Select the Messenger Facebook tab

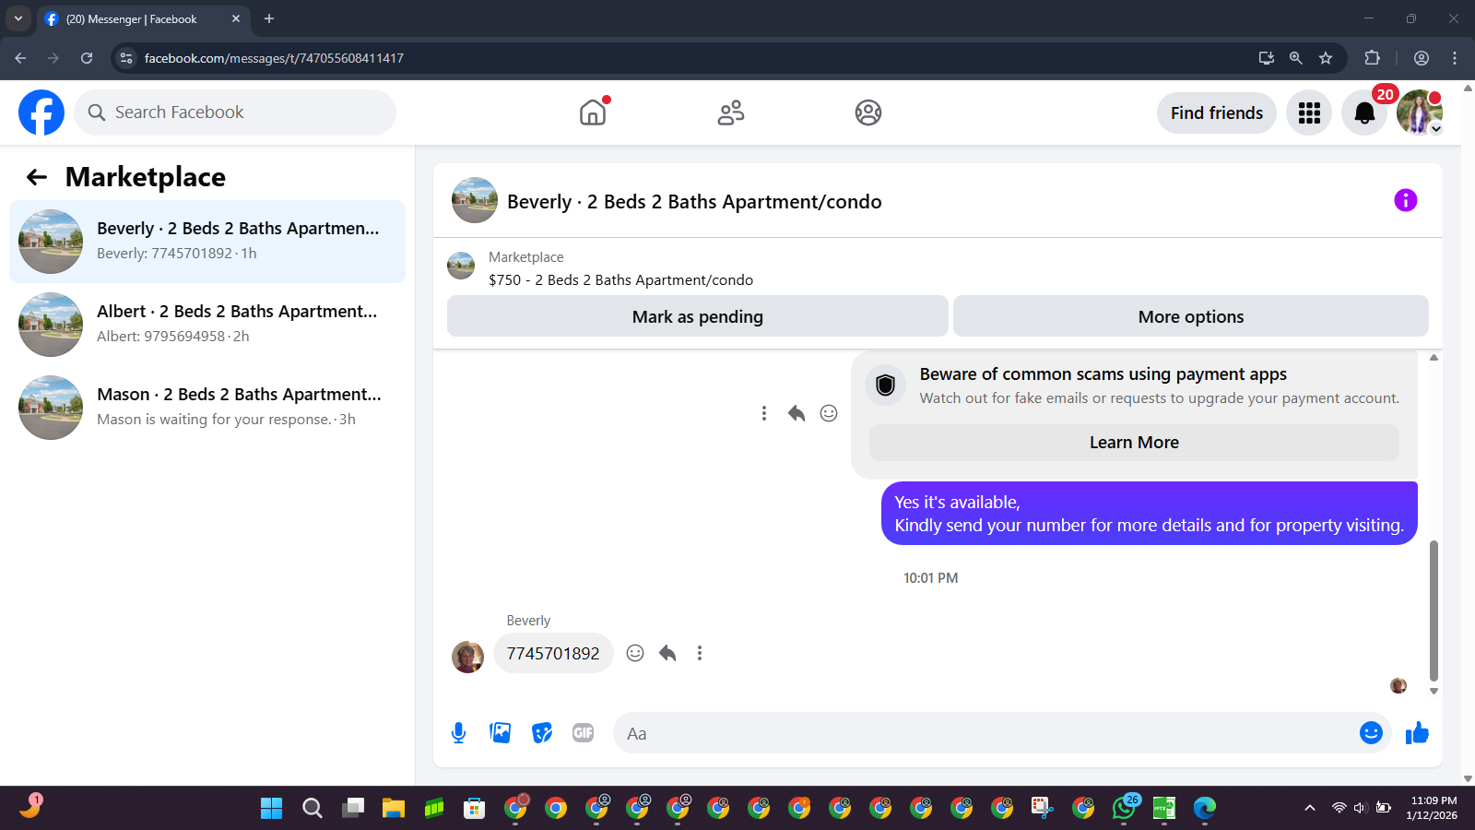click(144, 19)
